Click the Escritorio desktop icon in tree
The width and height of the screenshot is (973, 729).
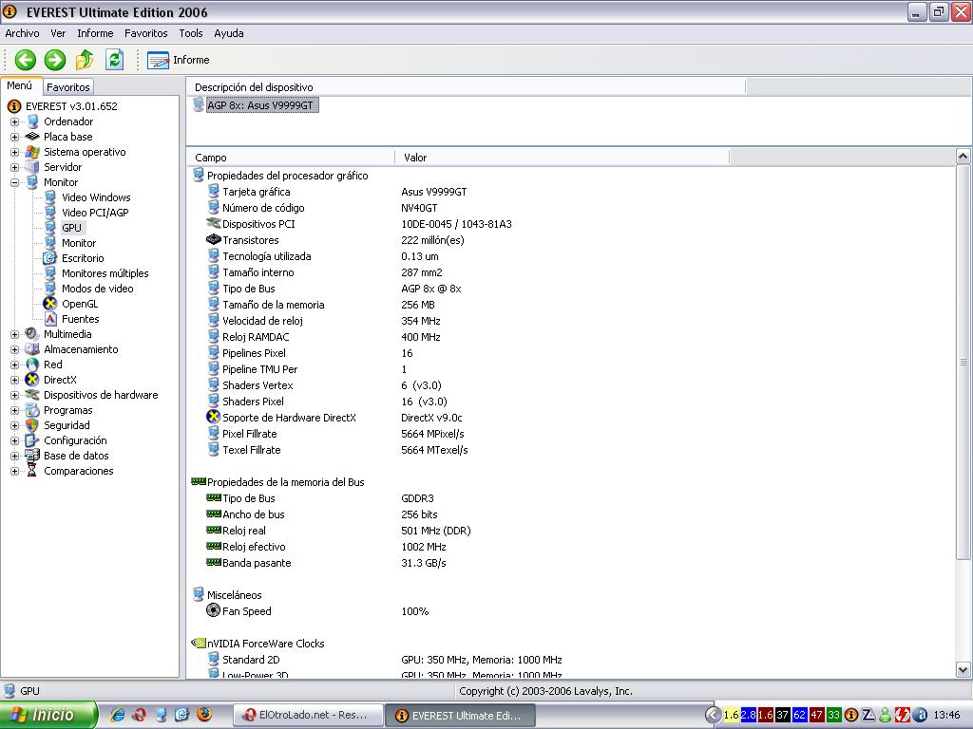pos(50,258)
